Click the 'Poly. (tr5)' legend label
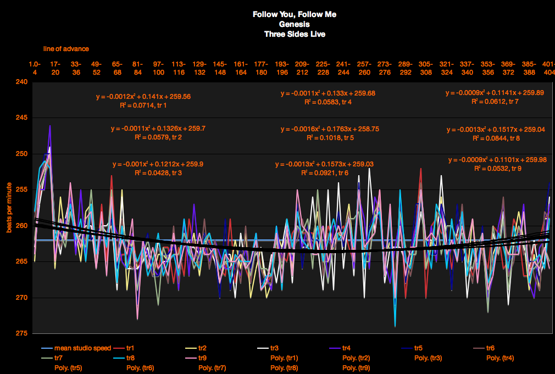 (69, 368)
